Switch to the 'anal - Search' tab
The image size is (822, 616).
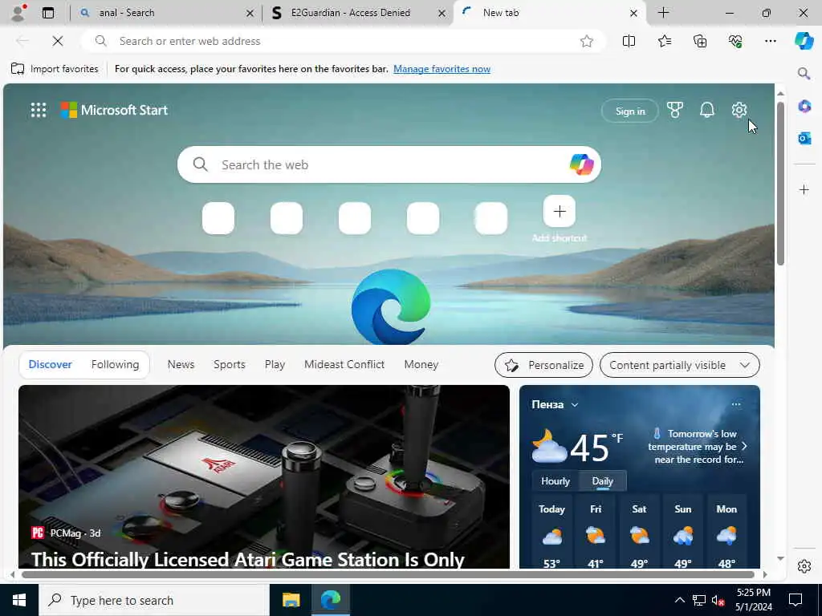165,13
